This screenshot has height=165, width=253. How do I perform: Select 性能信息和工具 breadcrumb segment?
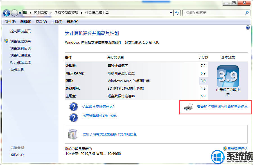(x=97, y=13)
